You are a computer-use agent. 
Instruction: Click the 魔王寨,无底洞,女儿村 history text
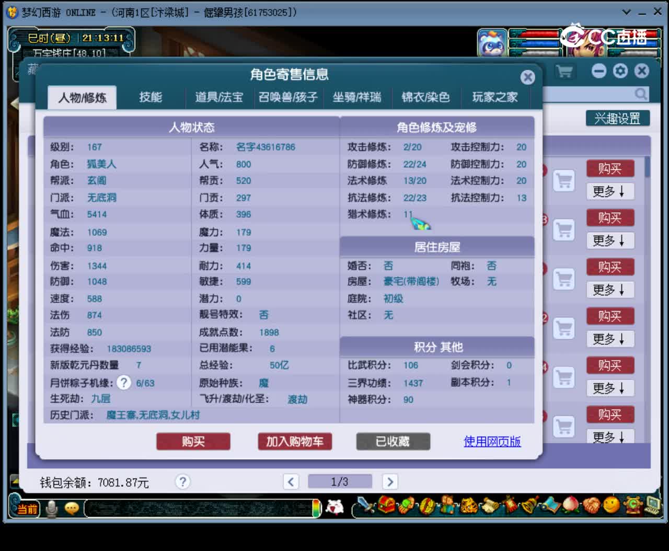point(153,415)
